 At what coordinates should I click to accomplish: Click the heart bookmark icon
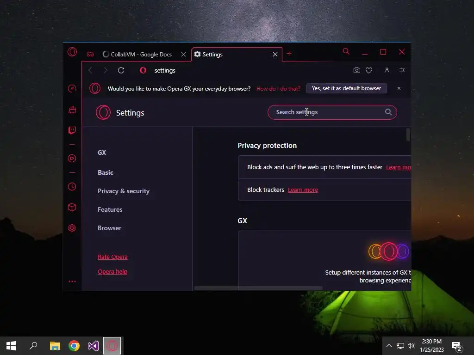[369, 70]
